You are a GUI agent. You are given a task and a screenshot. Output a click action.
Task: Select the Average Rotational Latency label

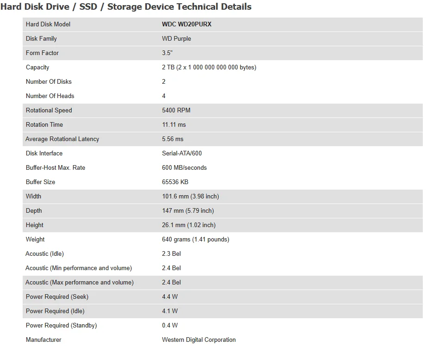coord(62,139)
